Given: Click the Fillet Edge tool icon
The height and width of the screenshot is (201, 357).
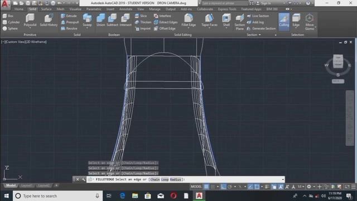Looking at the screenshot, I should pos(189,18).
